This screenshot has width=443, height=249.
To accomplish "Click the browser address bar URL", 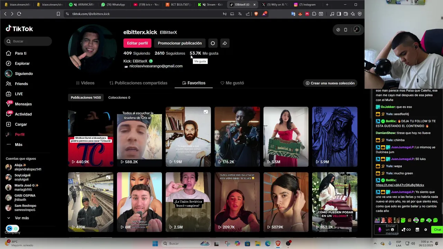I will (x=91, y=14).
